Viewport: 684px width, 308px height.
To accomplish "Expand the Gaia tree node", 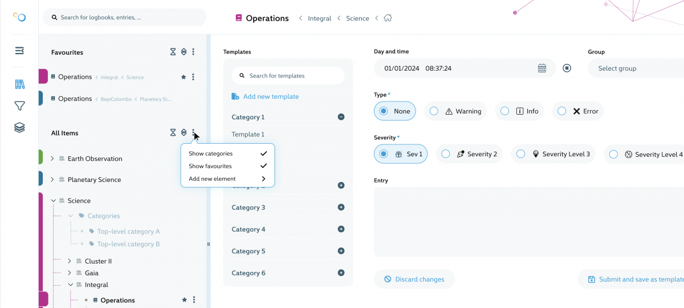I will tap(70, 273).
